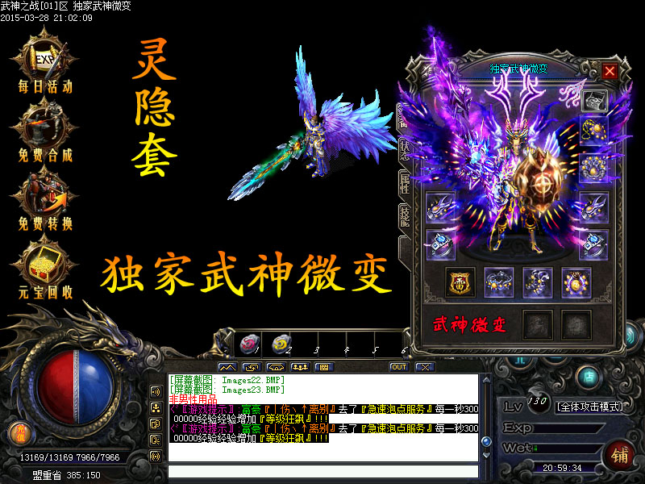Click the round 充值 recharge button
This screenshot has height=484, width=645.
[21, 434]
